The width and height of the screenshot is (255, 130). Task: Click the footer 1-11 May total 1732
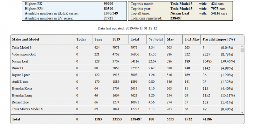188,119
